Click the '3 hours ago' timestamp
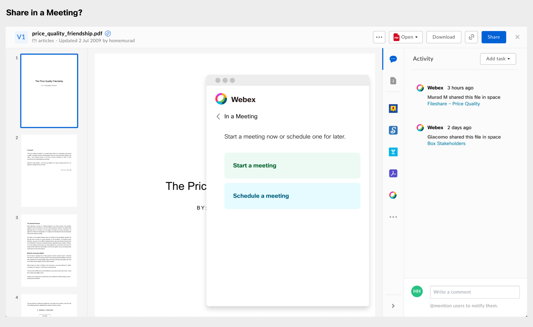The height and width of the screenshot is (327, 533). point(460,88)
